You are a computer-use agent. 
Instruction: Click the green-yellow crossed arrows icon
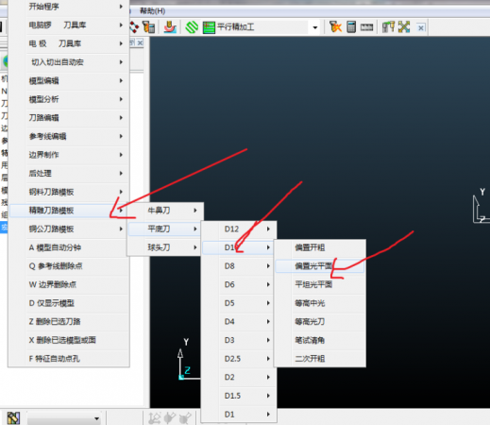coord(404,27)
